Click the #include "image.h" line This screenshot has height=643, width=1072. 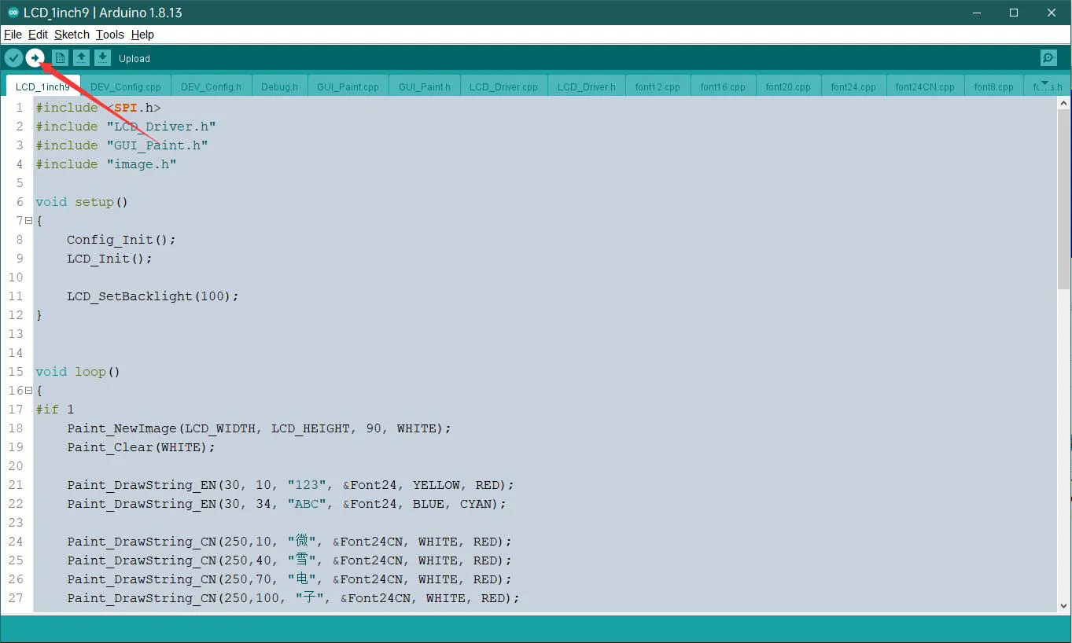click(x=106, y=164)
